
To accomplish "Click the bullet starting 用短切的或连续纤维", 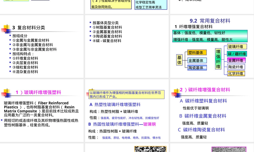I will [41, 123].
